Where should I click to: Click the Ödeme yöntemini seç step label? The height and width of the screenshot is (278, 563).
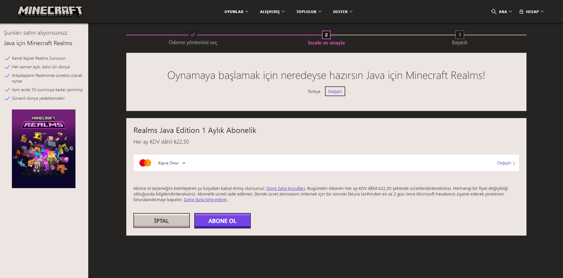pos(193,42)
